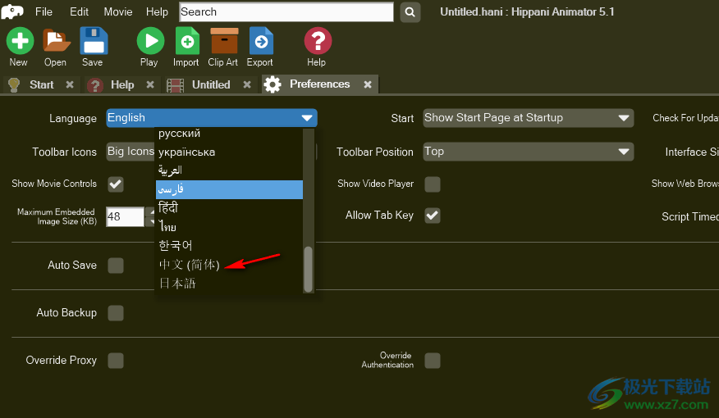Click the magnifier search button

click(410, 12)
